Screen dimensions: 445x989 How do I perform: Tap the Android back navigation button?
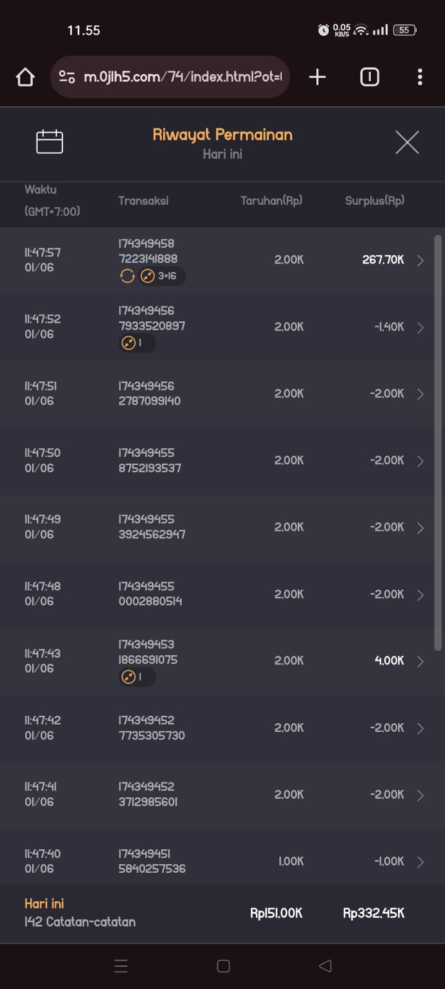click(325, 966)
